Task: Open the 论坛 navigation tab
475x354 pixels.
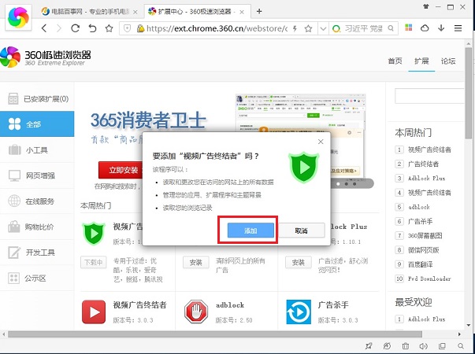Action: 448,61
